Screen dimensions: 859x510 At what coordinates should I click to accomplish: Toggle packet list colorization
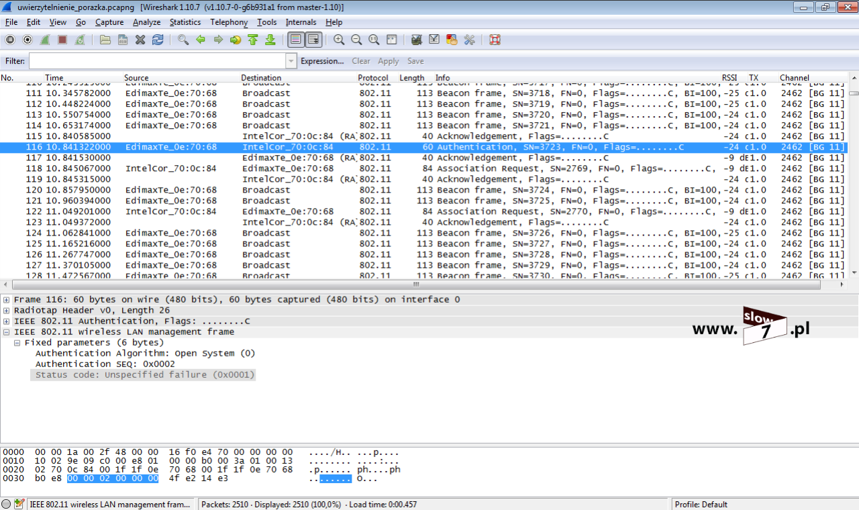[296, 40]
